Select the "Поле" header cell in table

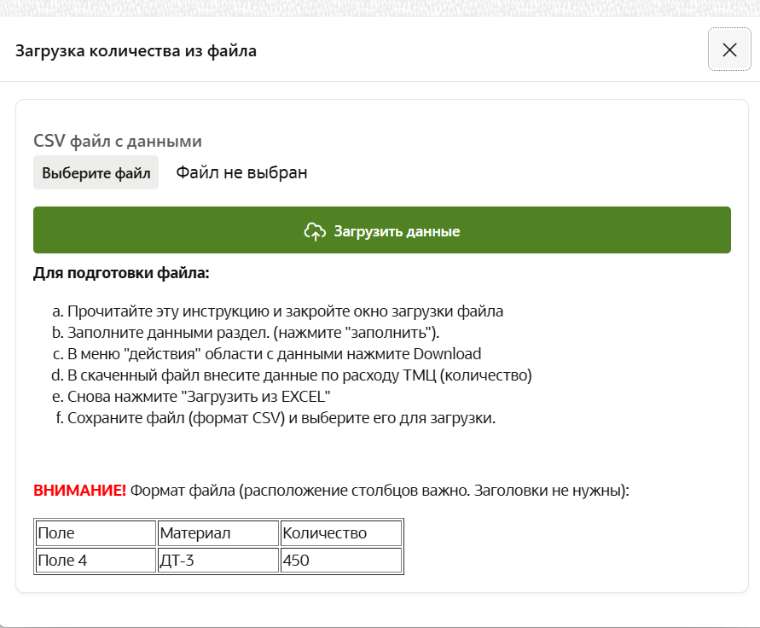click(96, 533)
